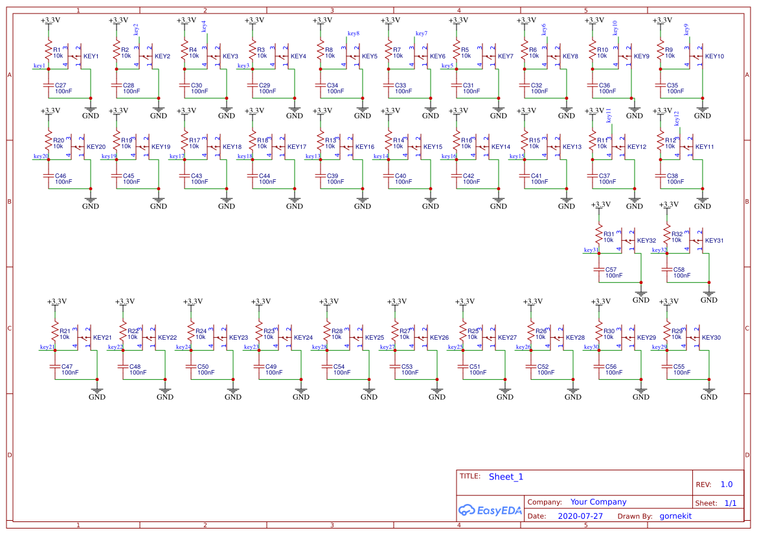Click the date 2020-07-27 field
Screen dimensions: 757x535
coord(580,516)
